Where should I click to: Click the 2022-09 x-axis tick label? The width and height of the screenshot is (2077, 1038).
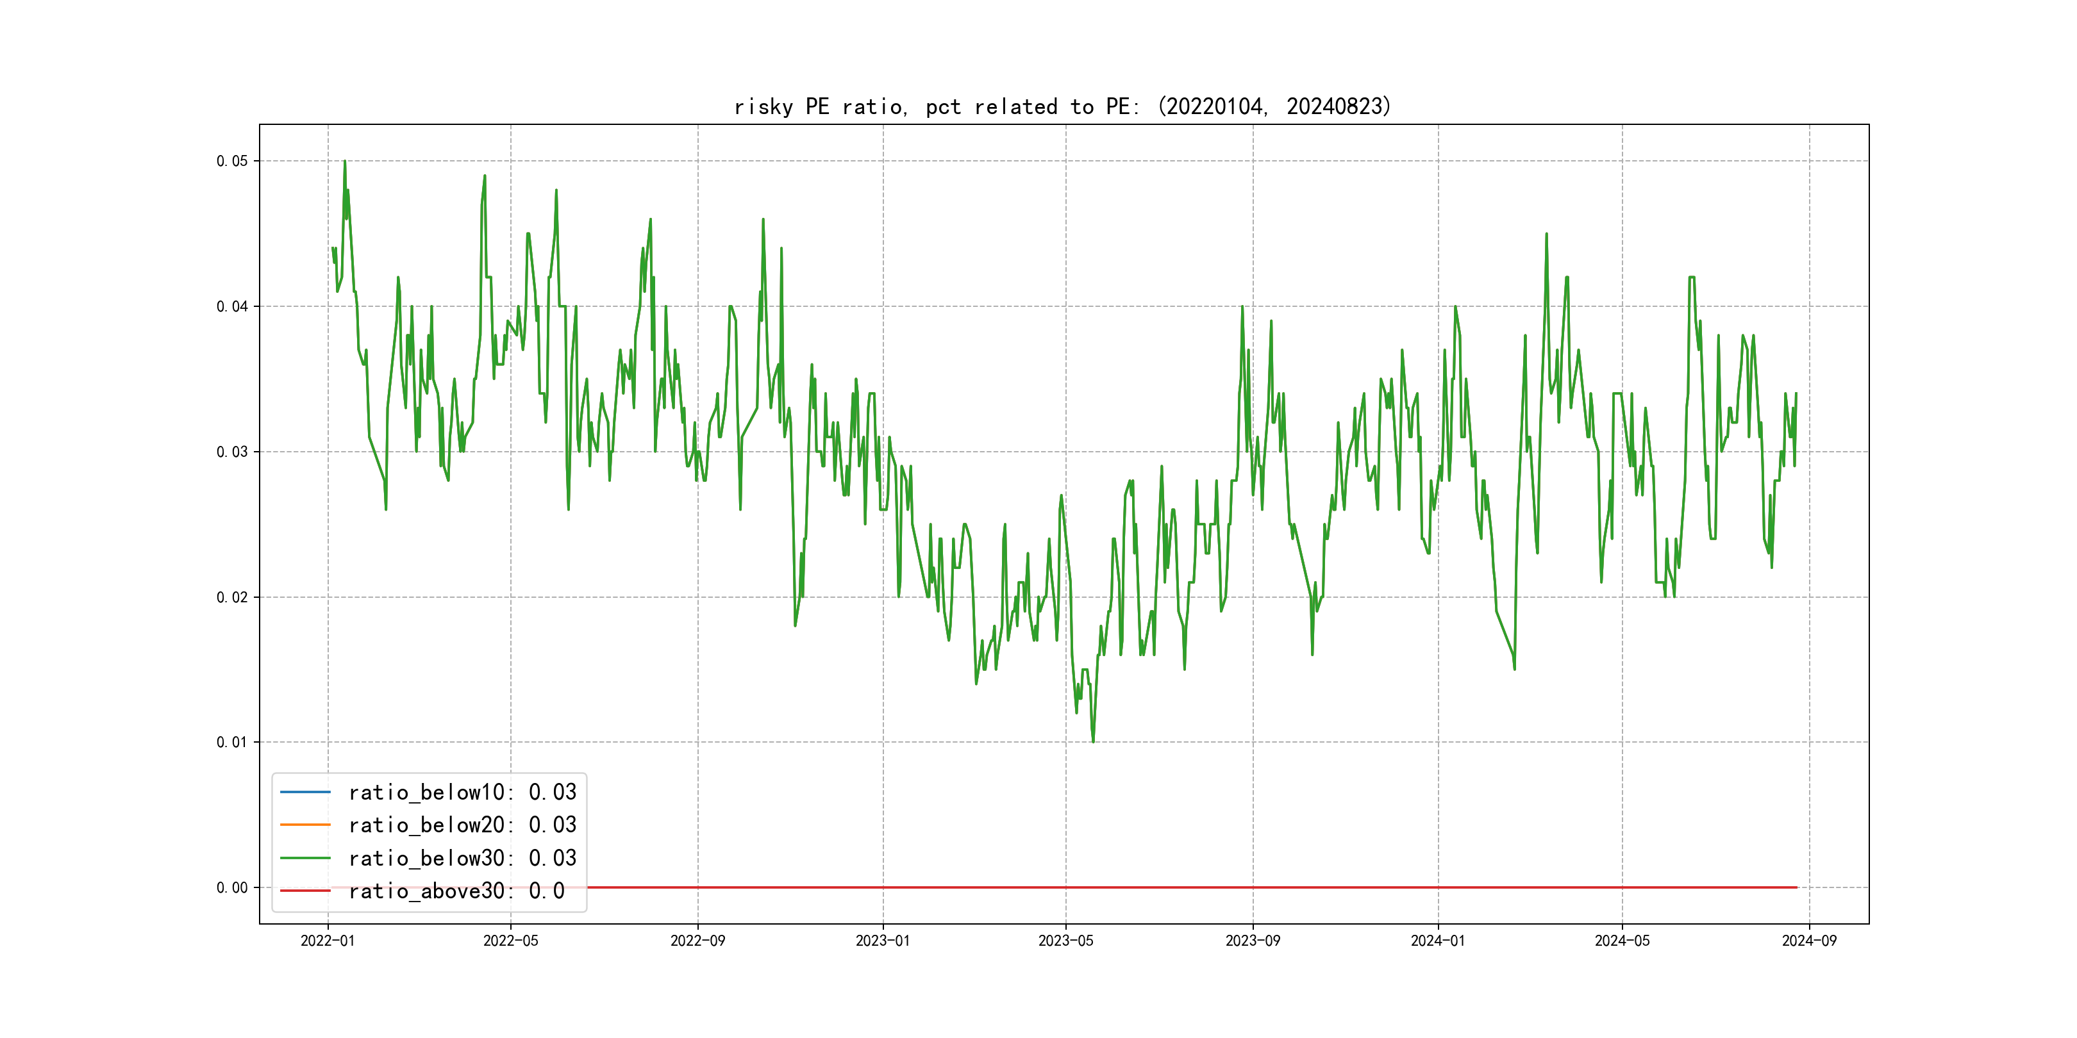click(x=697, y=941)
